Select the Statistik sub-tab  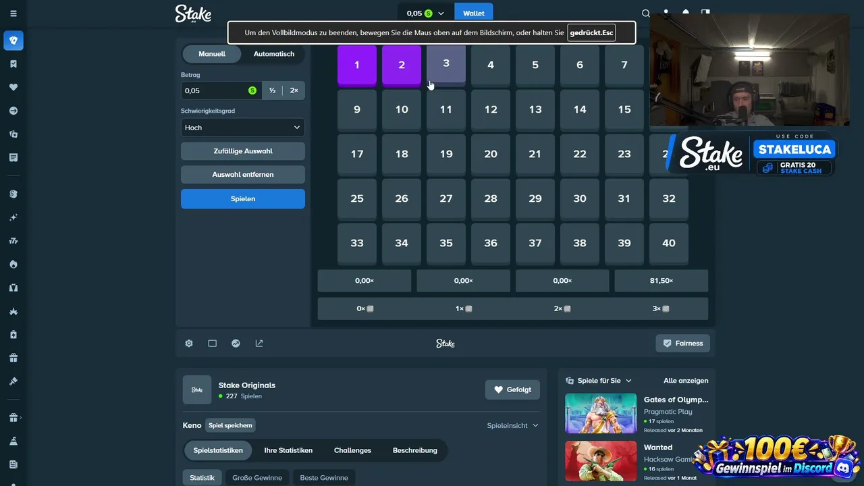click(202, 478)
